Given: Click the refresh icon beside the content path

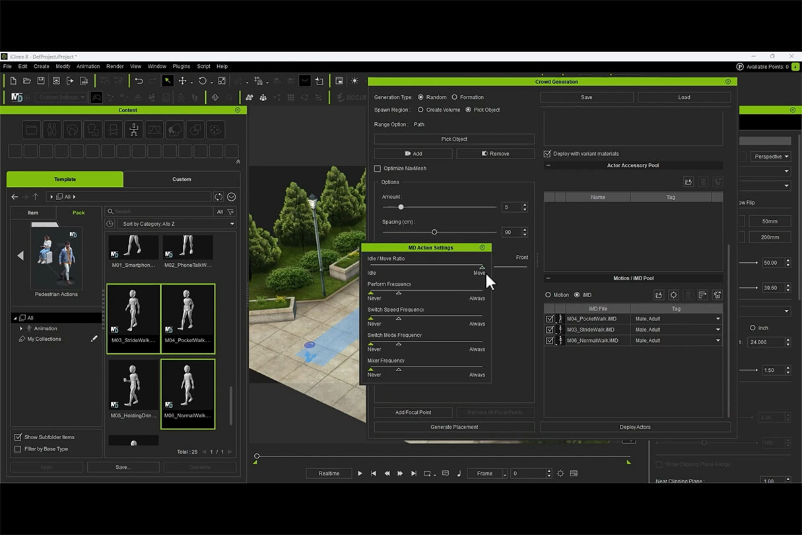Looking at the screenshot, I should [x=218, y=197].
